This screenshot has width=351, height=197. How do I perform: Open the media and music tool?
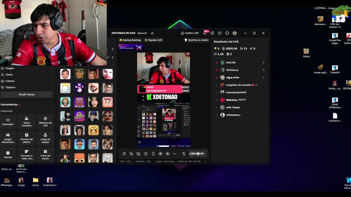tap(131, 154)
